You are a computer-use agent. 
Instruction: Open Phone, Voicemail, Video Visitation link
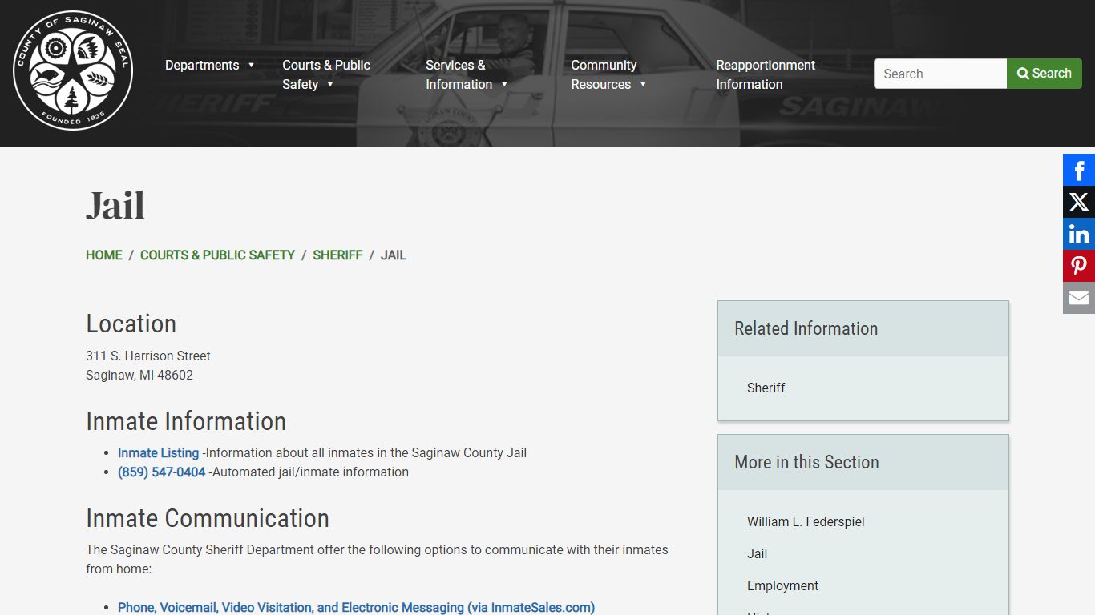pos(356,607)
